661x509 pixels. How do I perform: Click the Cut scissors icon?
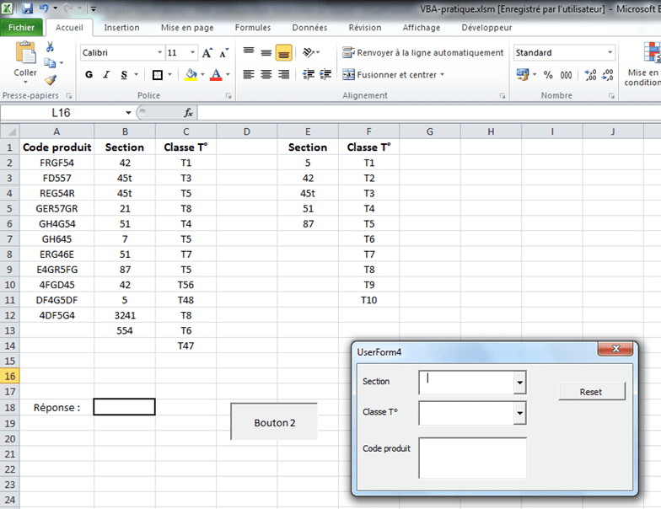point(51,47)
